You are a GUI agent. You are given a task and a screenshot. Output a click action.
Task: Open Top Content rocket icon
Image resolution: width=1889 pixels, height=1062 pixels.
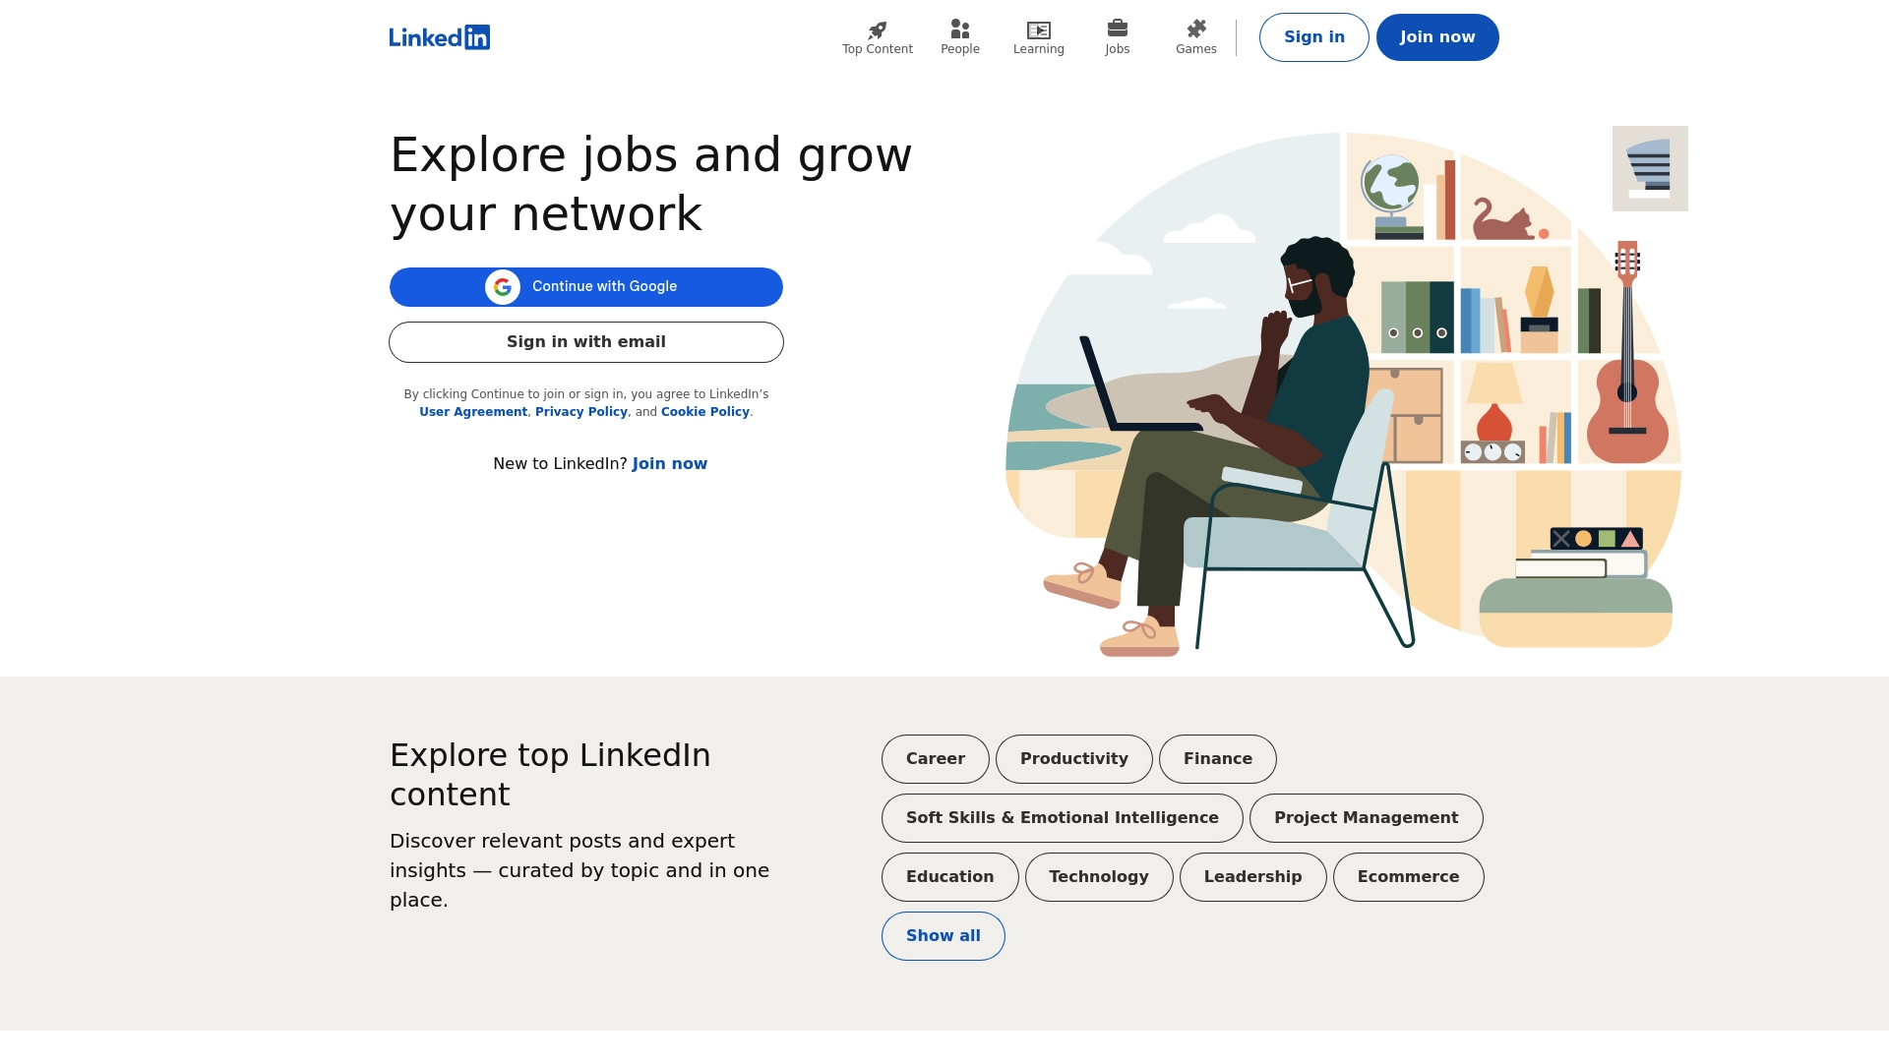[x=877, y=29]
